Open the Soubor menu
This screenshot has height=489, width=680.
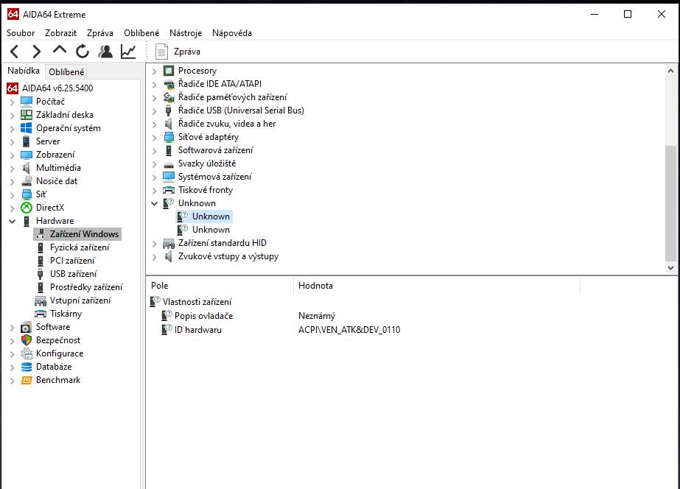point(21,33)
